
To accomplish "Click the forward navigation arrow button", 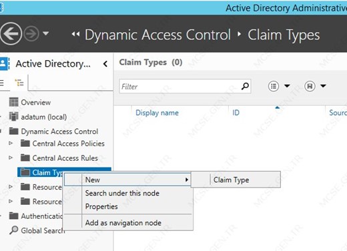I will tap(31, 34).
